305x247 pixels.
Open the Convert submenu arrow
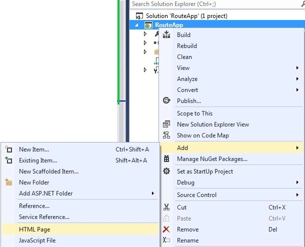click(297, 89)
